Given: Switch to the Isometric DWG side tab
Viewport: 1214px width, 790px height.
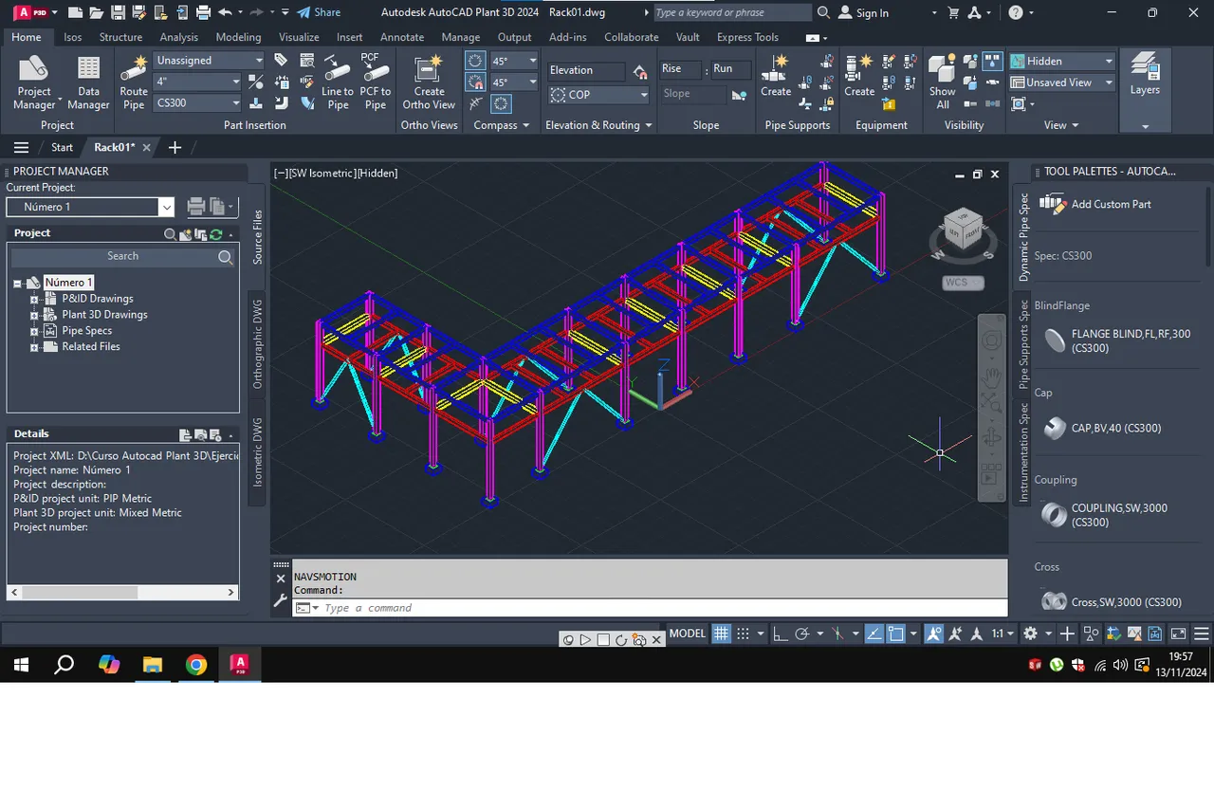Looking at the screenshot, I should 257,445.
